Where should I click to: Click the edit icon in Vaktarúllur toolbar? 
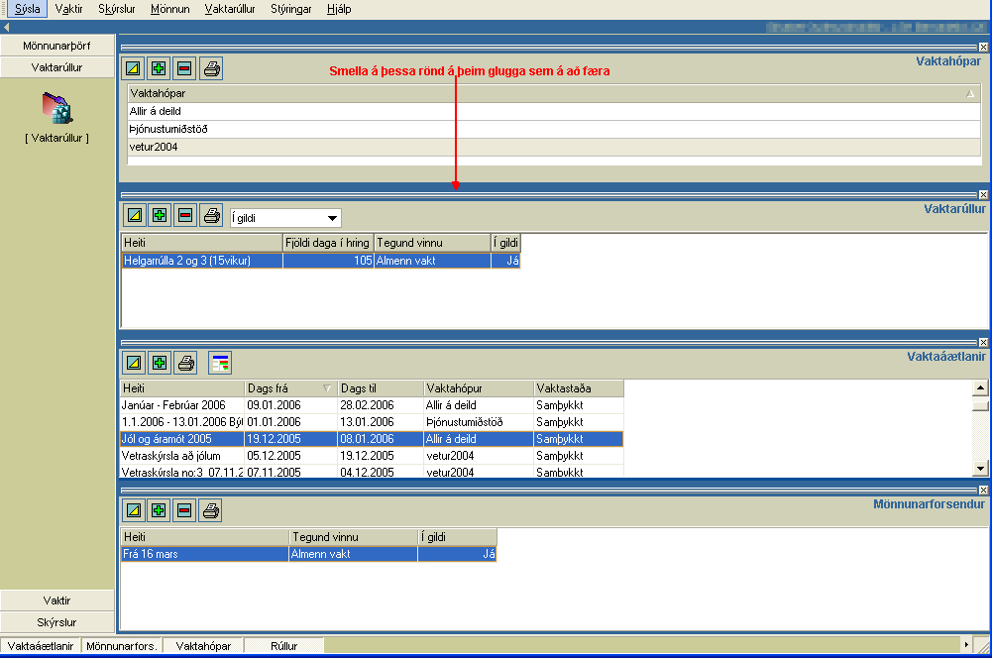coord(134,215)
